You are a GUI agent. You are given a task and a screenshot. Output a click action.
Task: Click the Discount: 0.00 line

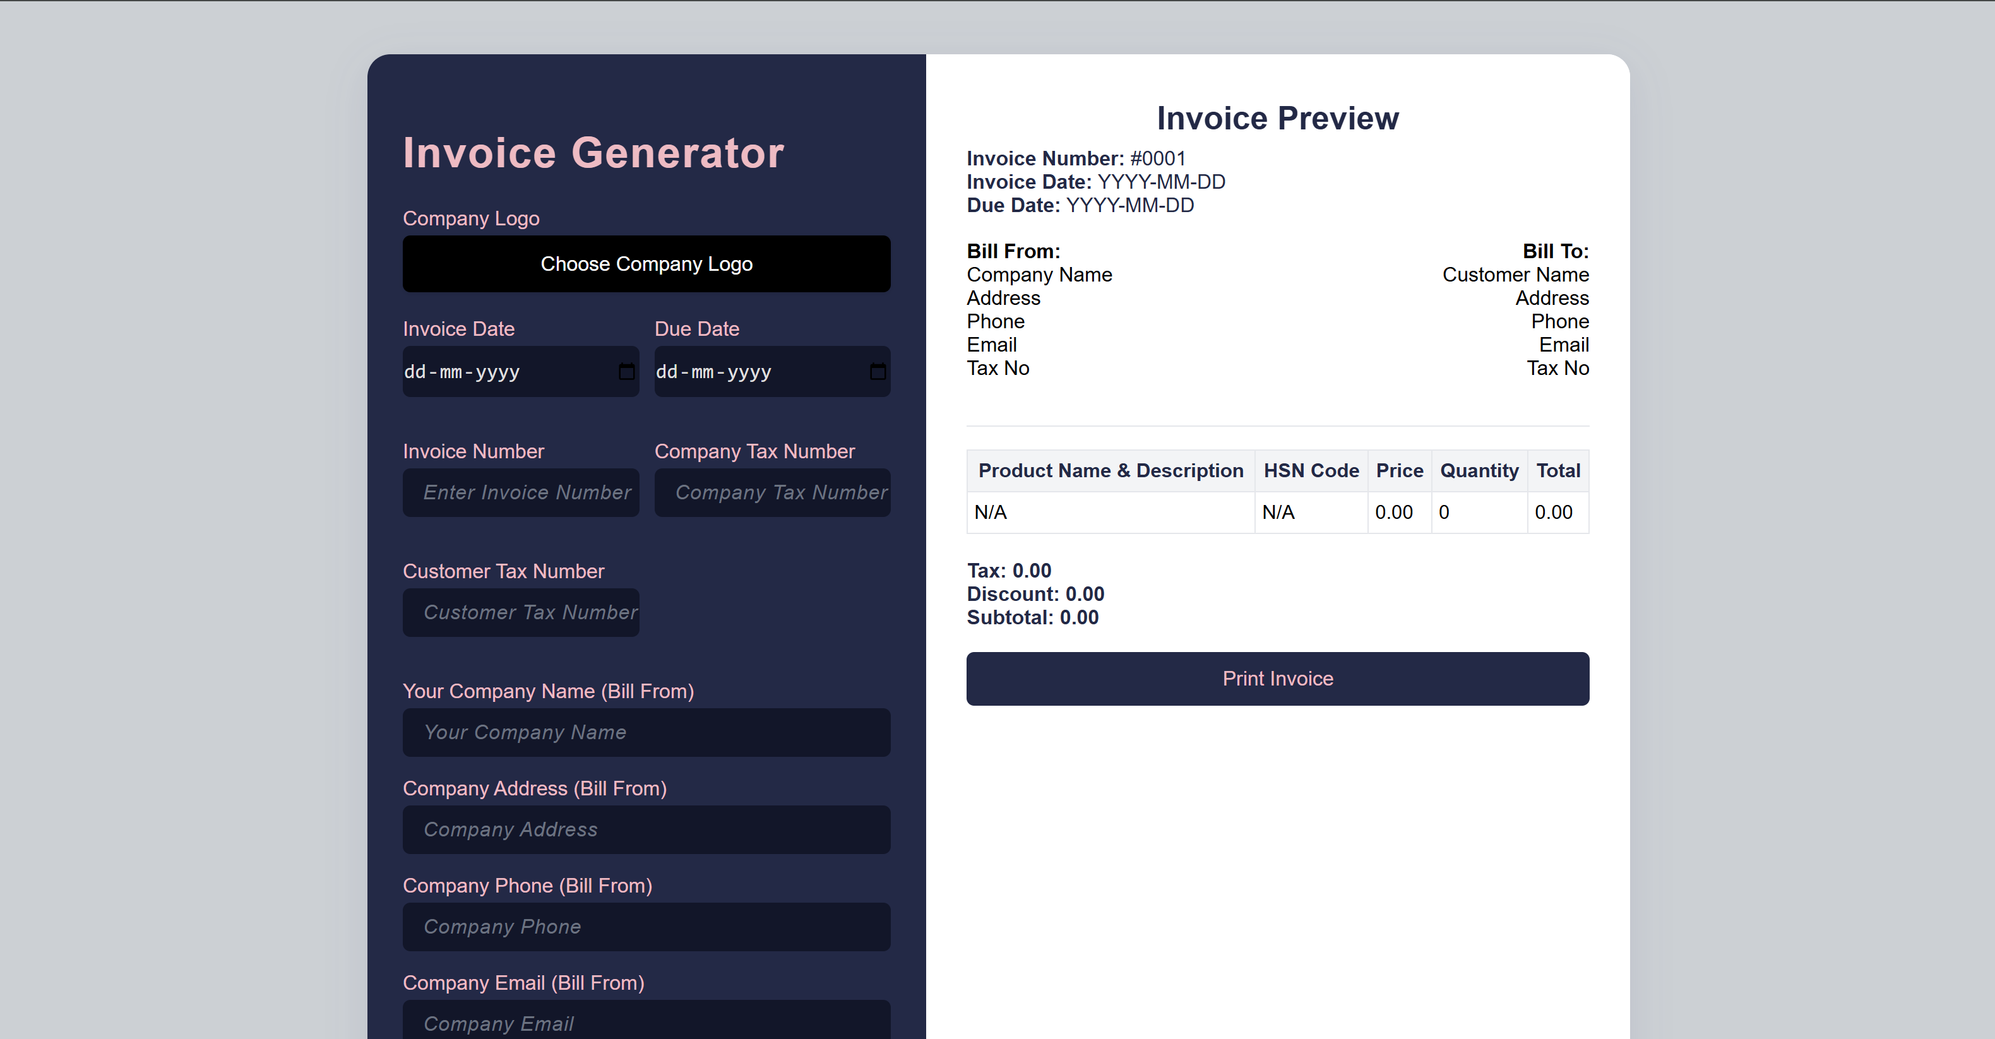click(x=1035, y=595)
